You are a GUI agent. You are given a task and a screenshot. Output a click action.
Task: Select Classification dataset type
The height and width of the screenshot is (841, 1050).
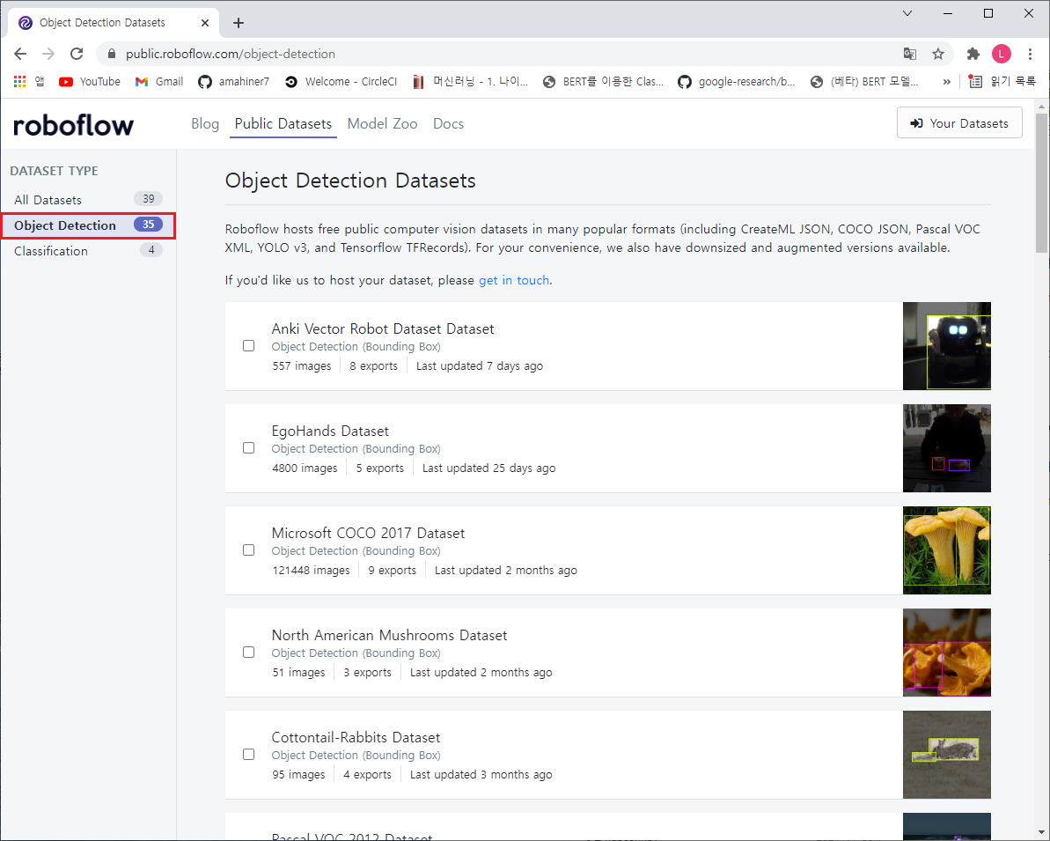coord(88,251)
